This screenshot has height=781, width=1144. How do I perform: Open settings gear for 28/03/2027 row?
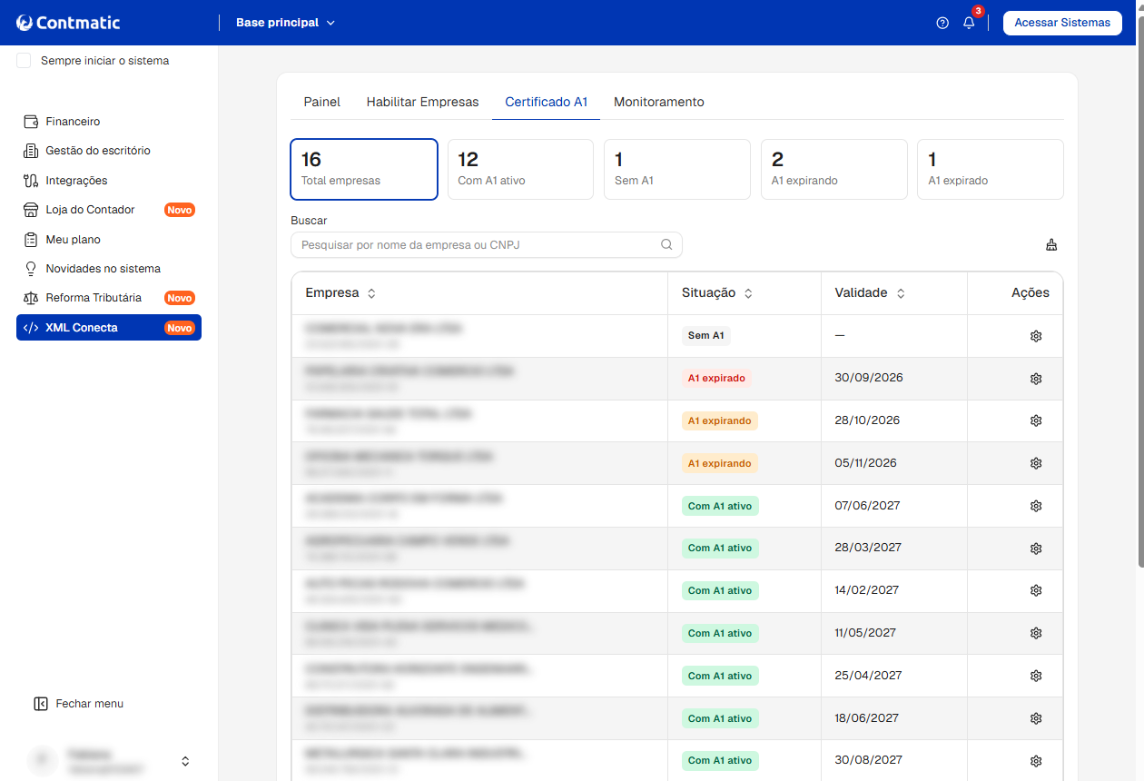click(1036, 549)
